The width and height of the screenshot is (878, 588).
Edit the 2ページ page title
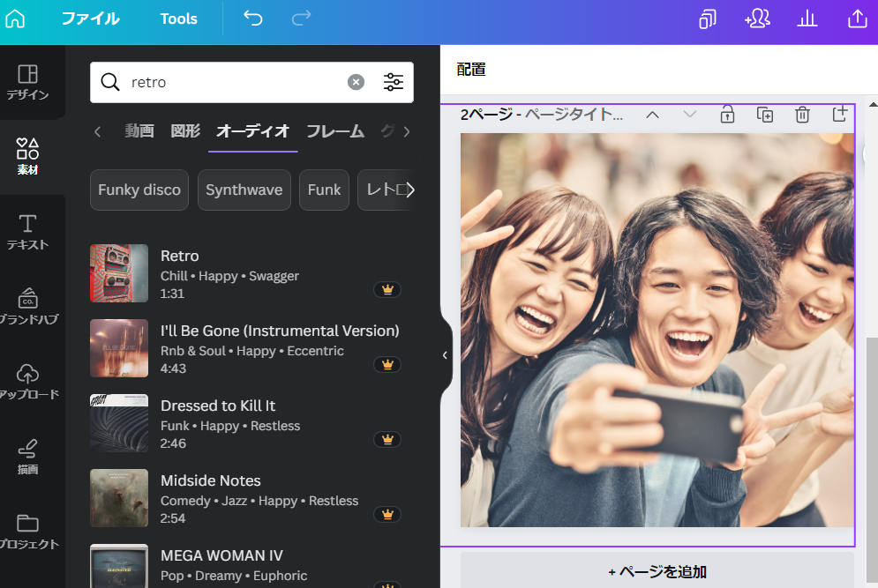tap(542, 115)
